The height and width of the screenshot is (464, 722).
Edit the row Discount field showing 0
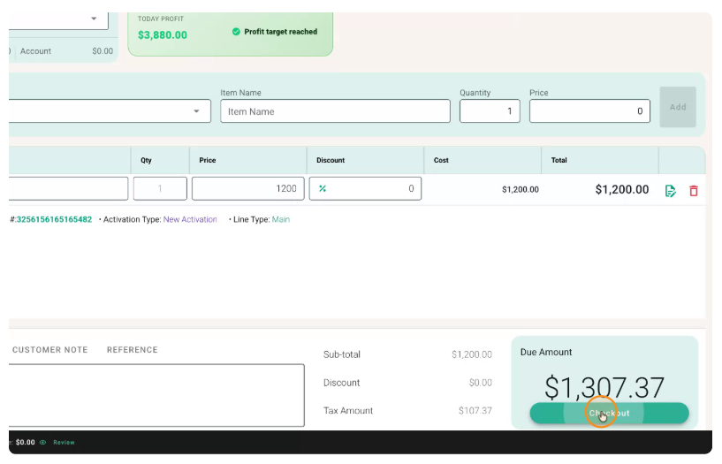(365, 189)
